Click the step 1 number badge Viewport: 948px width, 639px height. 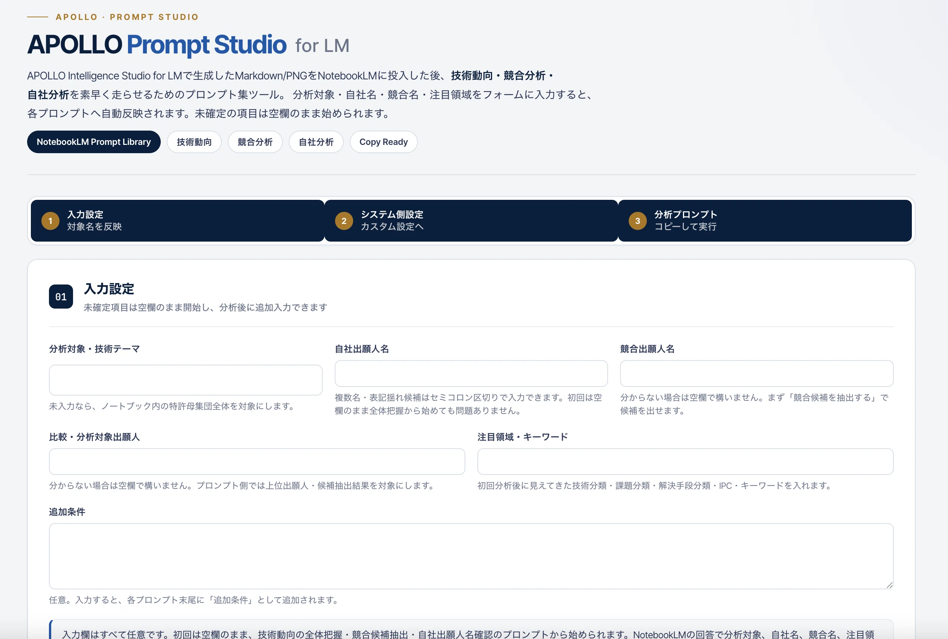tap(50, 221)
